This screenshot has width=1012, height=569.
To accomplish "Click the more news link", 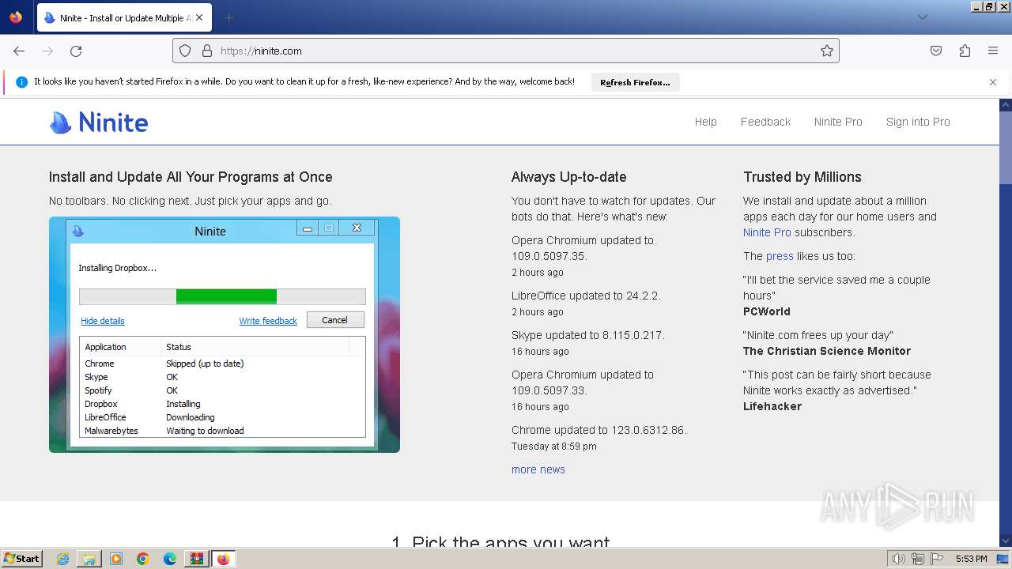I will point(538,469).
